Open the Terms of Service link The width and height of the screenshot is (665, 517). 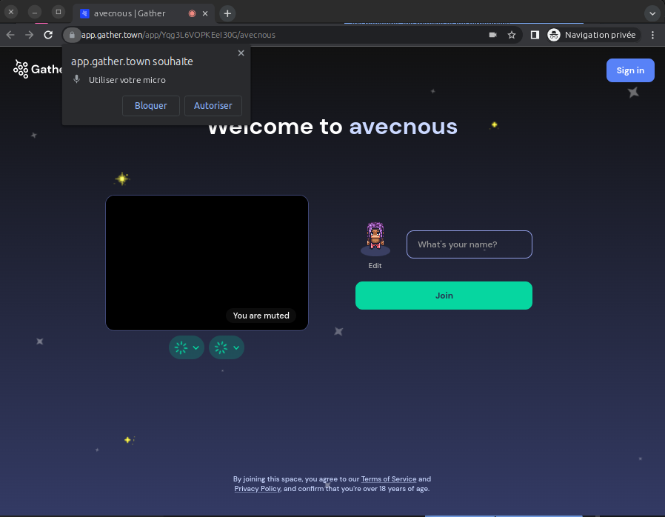click(388, 479)
